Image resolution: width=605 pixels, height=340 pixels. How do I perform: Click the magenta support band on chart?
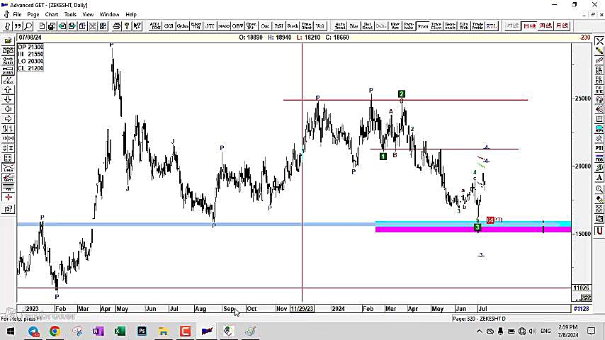click(x=425, y=229)
